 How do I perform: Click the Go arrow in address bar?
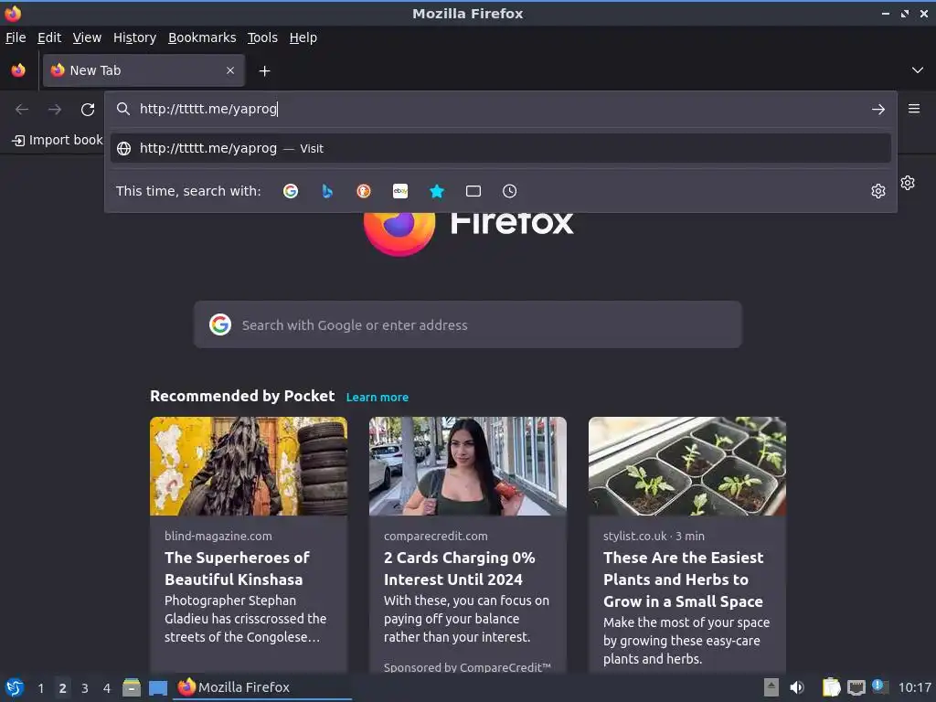[x=878, y=110]
